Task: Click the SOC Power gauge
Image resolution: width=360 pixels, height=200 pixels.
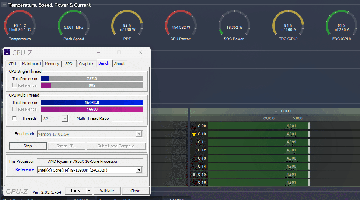Action: [x=234, y=25]
